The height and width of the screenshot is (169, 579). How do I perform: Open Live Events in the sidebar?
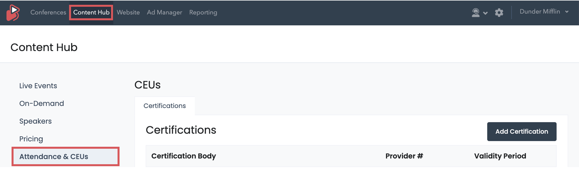[38, 86]
